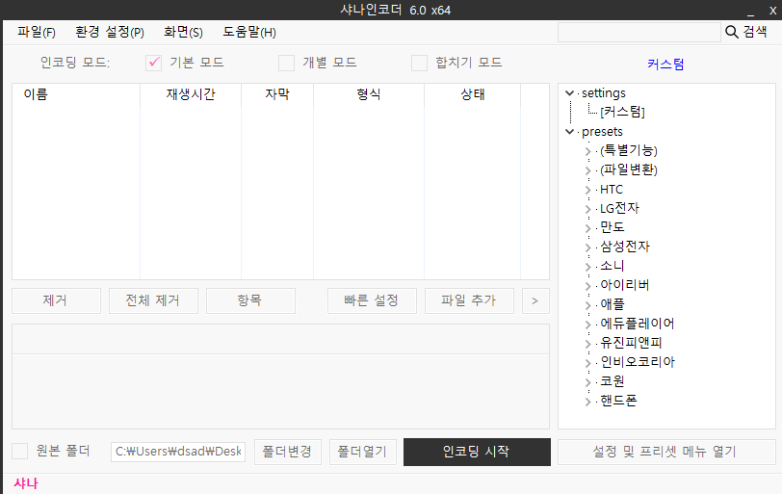782x494 pixels.
Task: Click the search magnifier icon
Action: (x=731, y=32)
